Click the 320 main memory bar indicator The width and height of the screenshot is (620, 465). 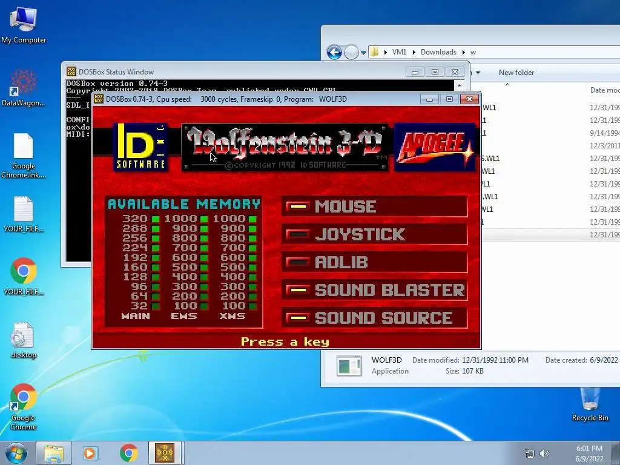click(156, 219)
